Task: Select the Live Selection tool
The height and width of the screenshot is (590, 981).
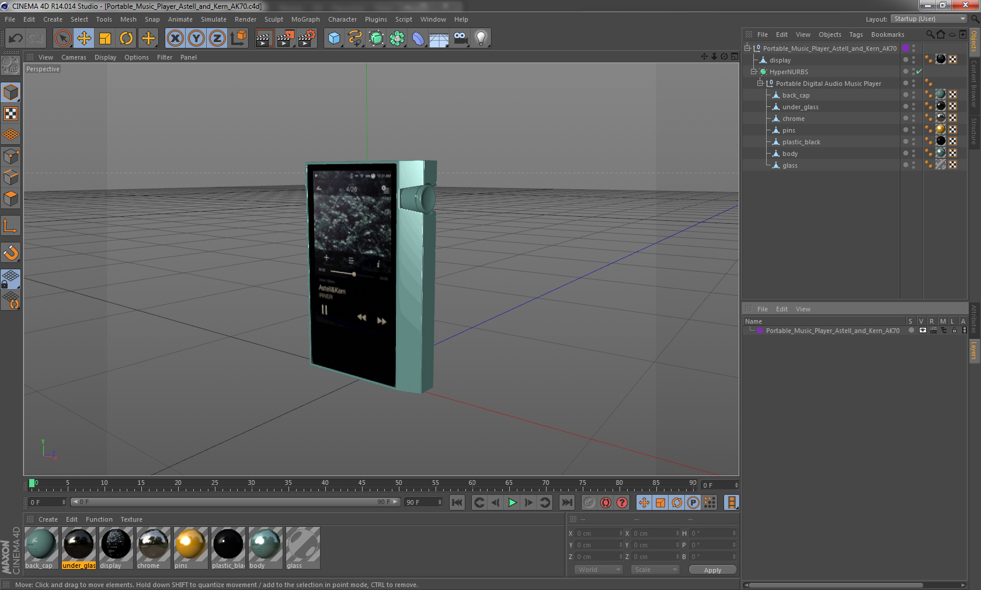Action: tap(62, 39)
